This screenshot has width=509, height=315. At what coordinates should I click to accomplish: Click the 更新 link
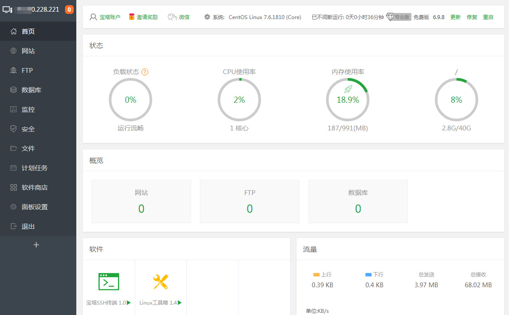pos(455,17)
